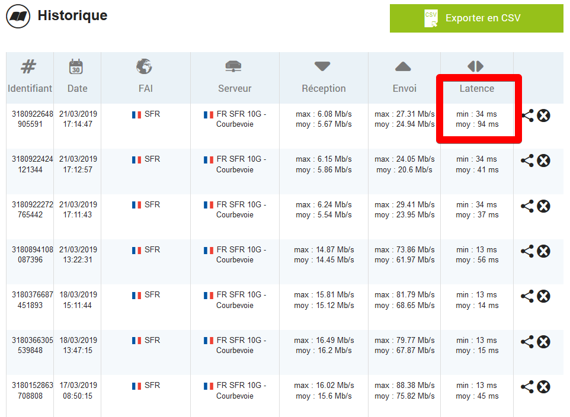Viewport: 570px width, 417px height.
Task: Delete the 17:12:57 test entry
Action: coord(543,161)
